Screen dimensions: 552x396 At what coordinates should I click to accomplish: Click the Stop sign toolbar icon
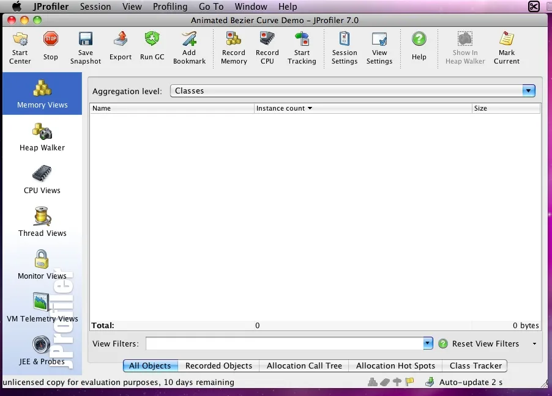tap(51, 38)
